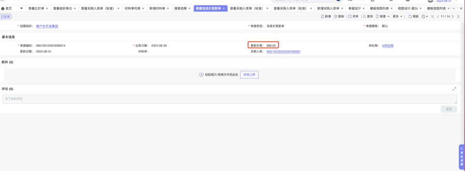Switch to the 单据设计 tab
The width and height of the screenshot is (465, 171).
[x=354, y=8]
